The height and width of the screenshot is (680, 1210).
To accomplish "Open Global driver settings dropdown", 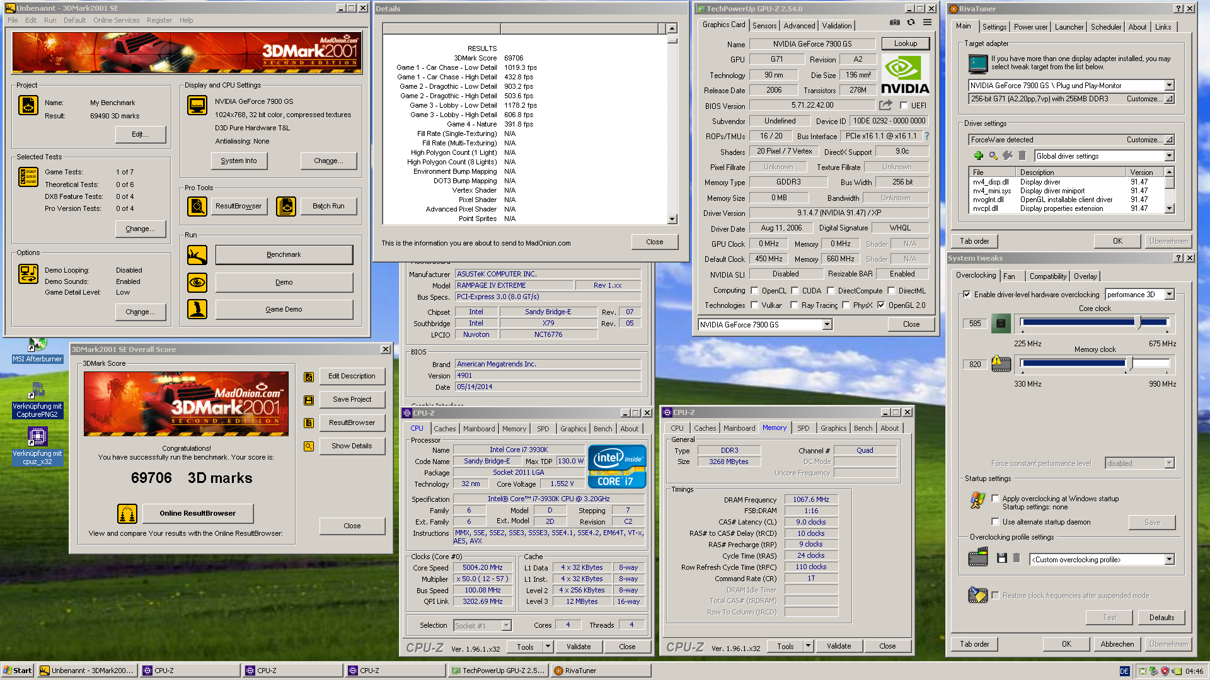I will click(1169, 156).
